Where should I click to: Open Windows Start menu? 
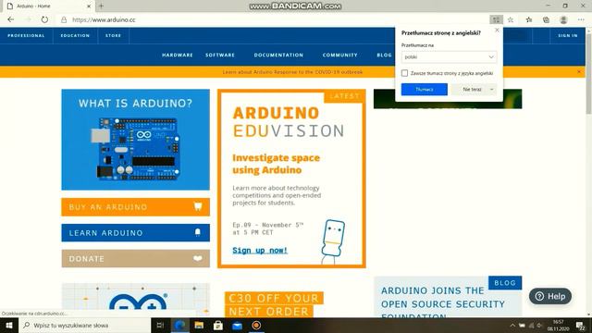click(x=8, y=325)
